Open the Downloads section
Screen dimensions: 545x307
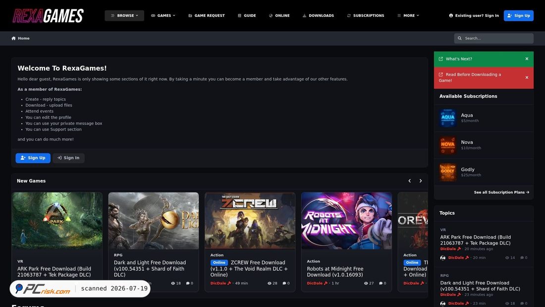(318, 16)
